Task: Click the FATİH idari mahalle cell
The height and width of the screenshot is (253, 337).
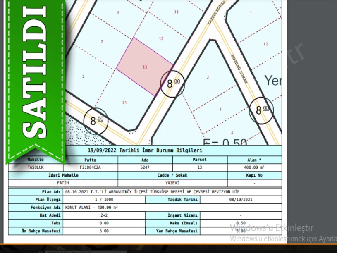Action: [x=36, y=183]
